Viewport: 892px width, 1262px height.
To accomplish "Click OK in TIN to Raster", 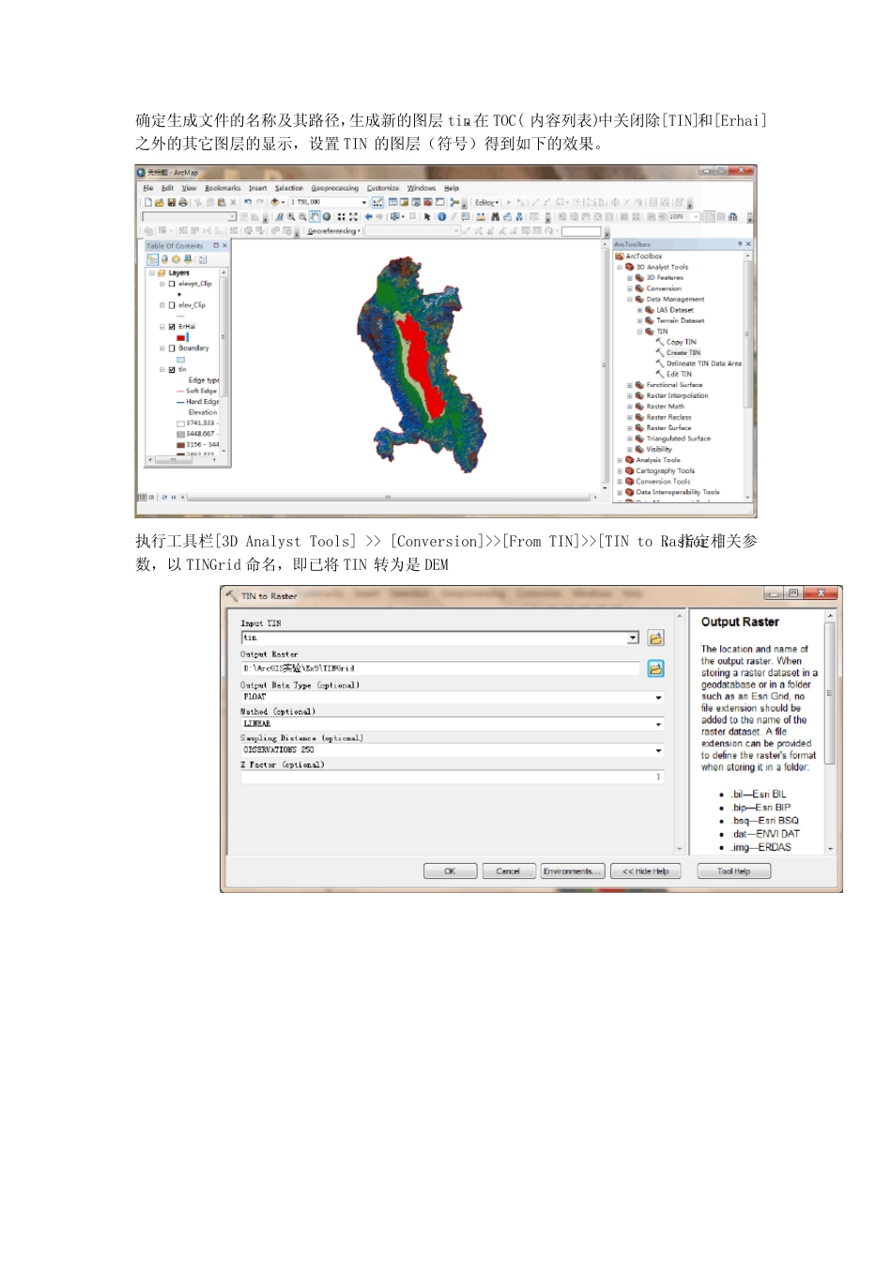I will coord(450,871).
